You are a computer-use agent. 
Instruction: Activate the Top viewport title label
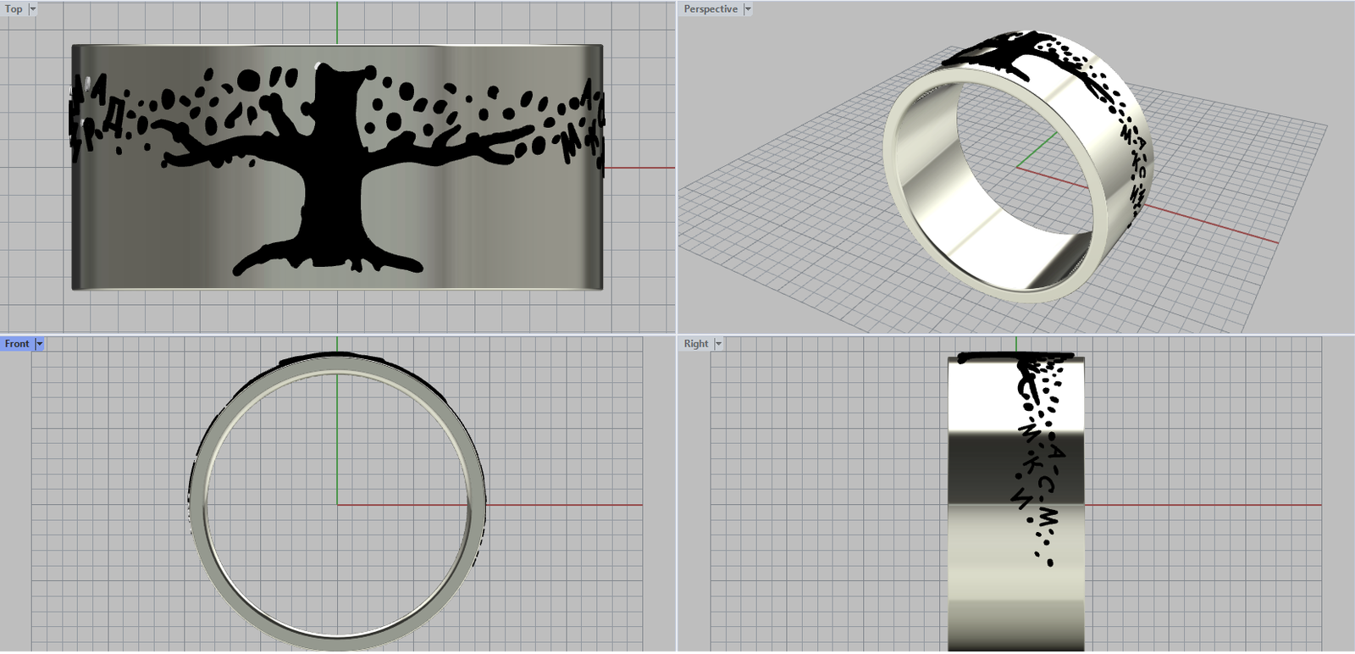14,9
